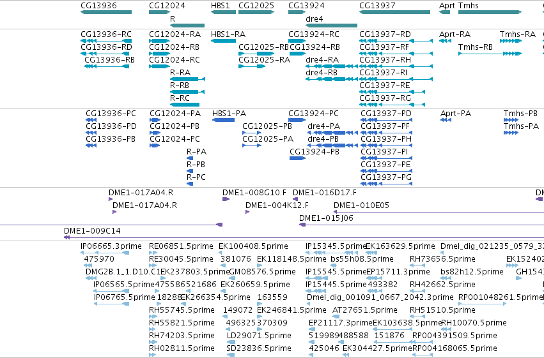Select protein R-PB
Viewport: 544px width, 358px height.
point(190,170)
